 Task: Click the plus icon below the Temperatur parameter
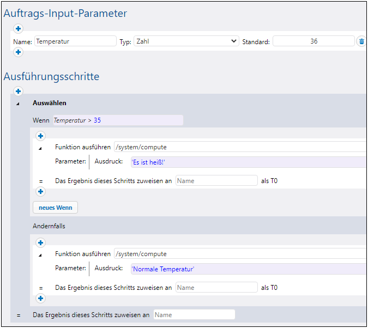[18, 52]
